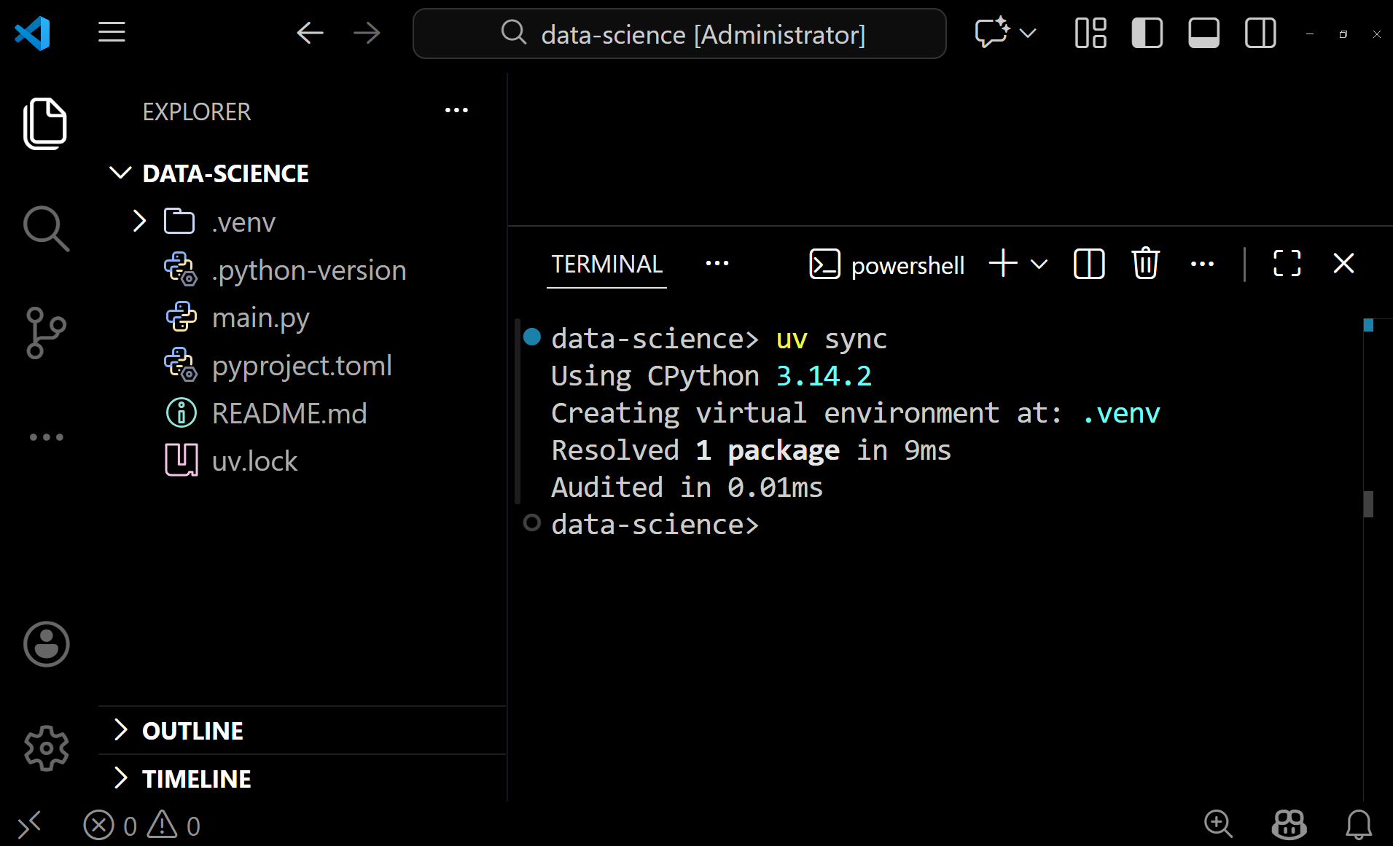Open the Search view in activity bar
The image size is (1393, 846).
46,228
